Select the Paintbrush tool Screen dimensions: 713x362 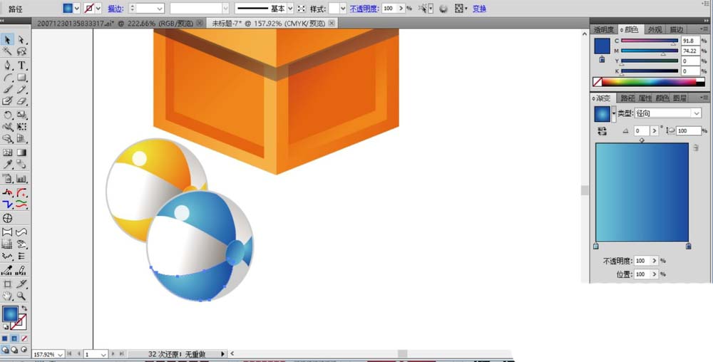click(7, 90)
